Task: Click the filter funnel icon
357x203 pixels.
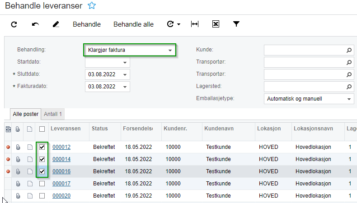Action: [x=236, y=24]
